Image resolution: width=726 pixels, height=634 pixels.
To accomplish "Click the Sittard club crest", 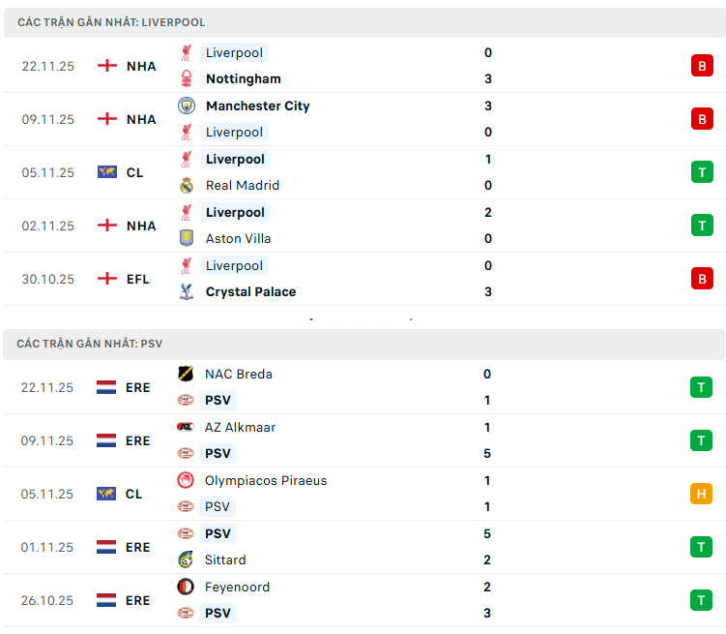I will (x=186, y=560).
